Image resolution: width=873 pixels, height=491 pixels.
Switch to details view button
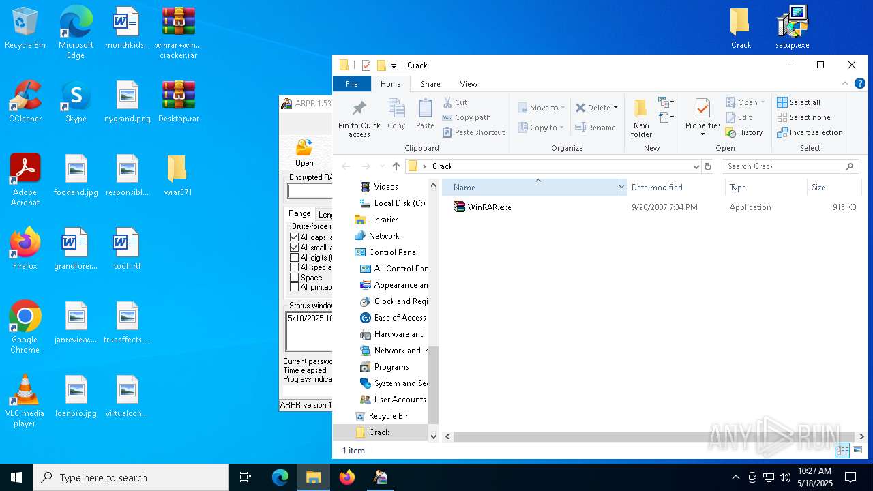coord(842,450)
